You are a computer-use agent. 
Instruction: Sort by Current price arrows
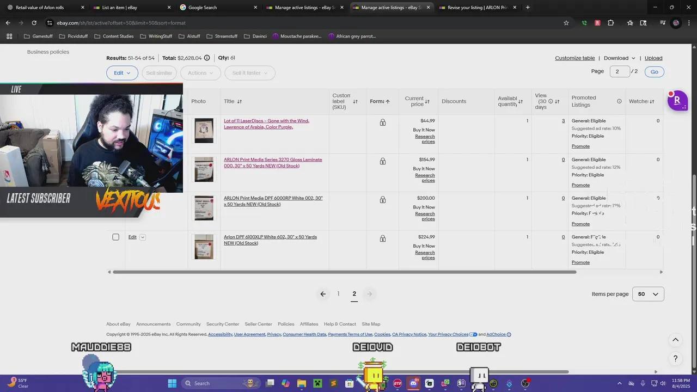click(x=427, y=102)
